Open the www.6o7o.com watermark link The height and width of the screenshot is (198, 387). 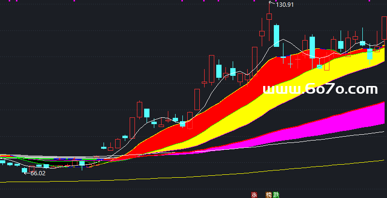(x=320, y=89)
